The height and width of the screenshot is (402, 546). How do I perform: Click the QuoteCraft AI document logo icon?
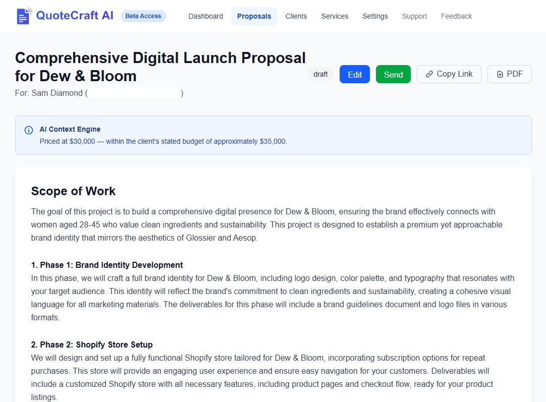[x=24, y=16]
